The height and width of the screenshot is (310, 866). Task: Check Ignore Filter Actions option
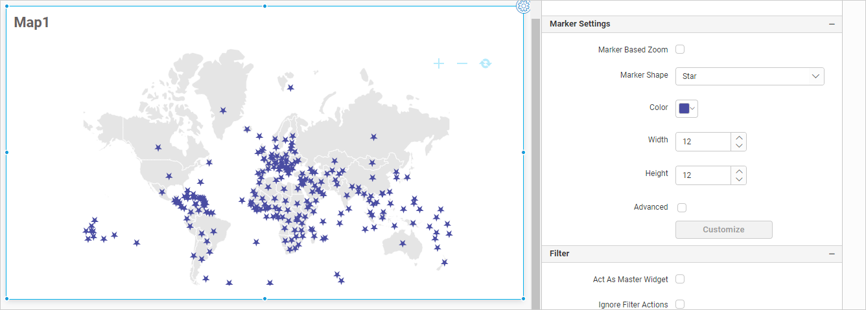click(x=680, y=304)
